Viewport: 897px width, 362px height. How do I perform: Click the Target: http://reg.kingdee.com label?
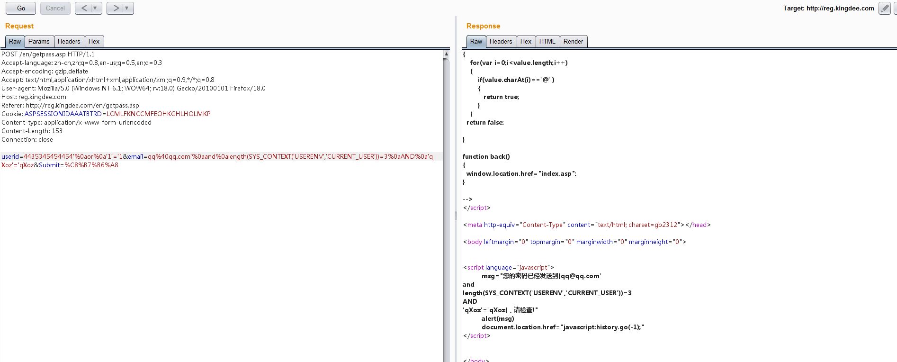click(x=828, y=8)
